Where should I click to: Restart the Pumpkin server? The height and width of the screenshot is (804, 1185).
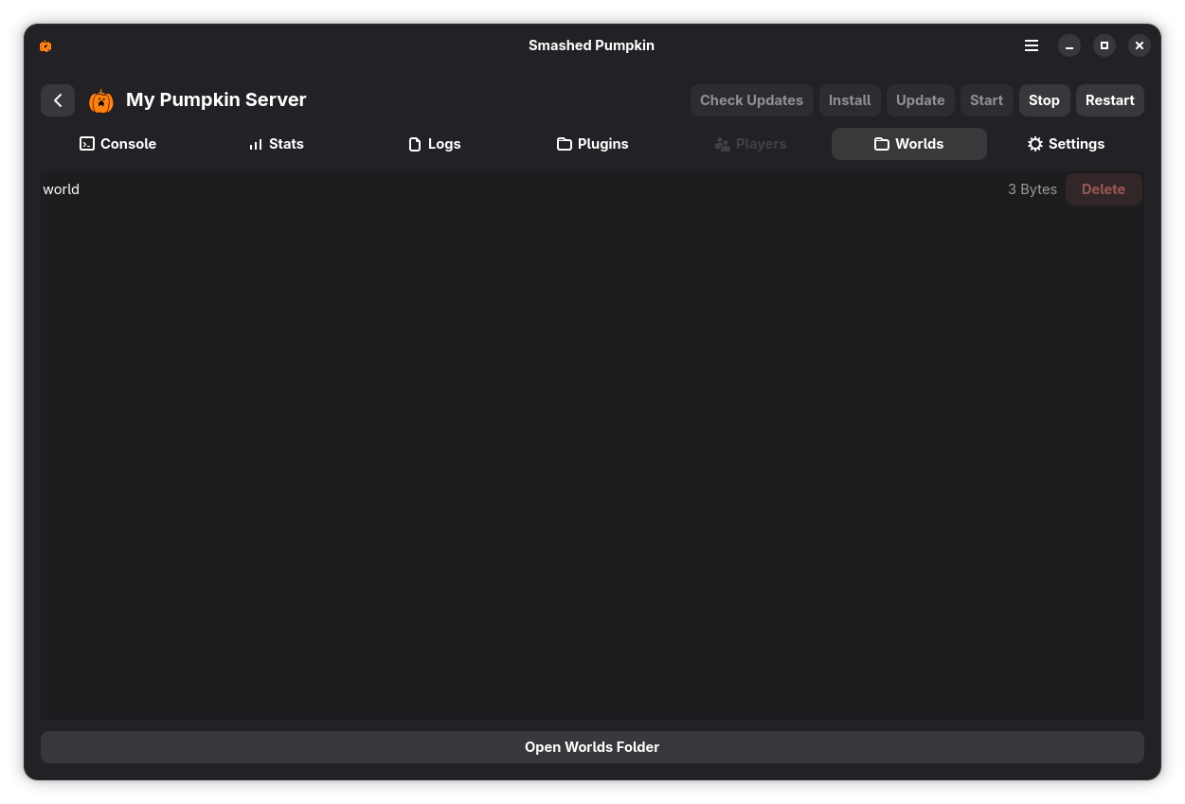click(x=1109, y=100)
